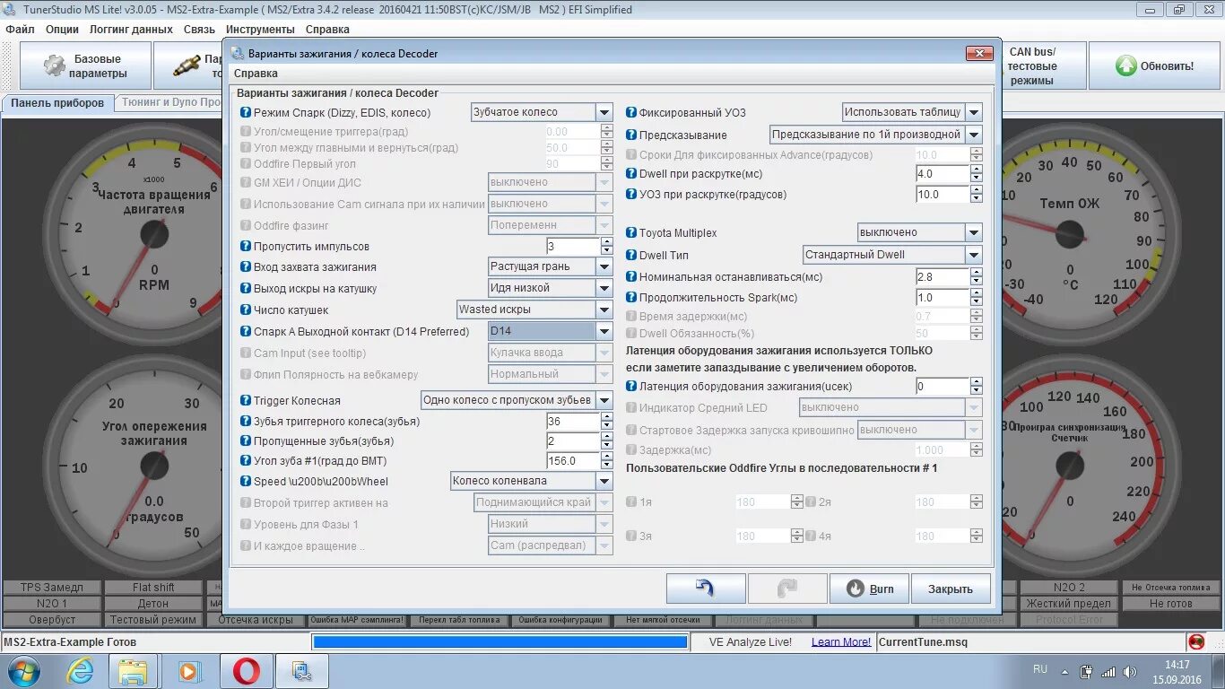Open Toyota Multiplex dropdown

click(919, 232)
